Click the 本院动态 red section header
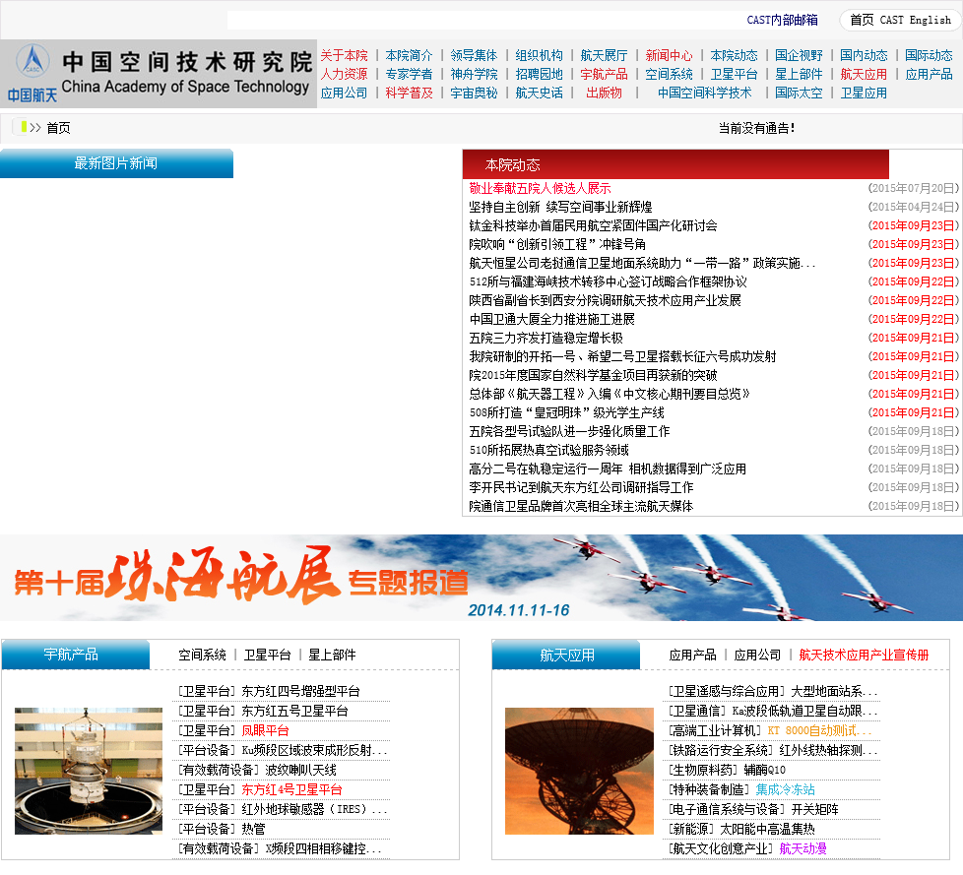The height and width of the screenshot is (875, 963). coord(675,164)
